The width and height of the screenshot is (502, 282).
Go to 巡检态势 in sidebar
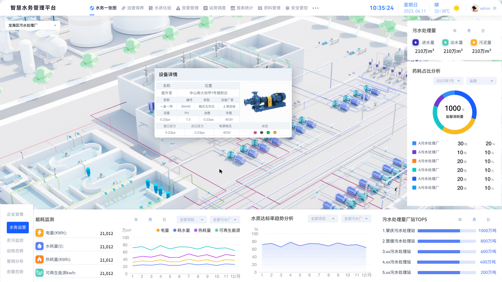tap(15, 251)
